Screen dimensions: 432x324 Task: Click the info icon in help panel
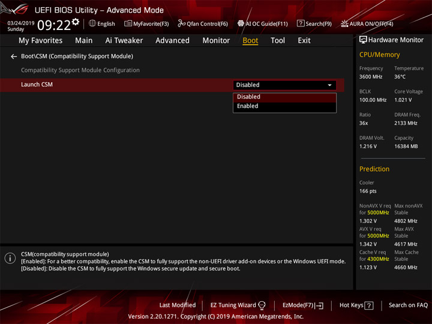[x=10, y=258]
